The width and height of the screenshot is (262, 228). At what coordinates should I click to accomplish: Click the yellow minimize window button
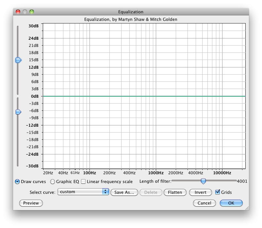[25, 12]
